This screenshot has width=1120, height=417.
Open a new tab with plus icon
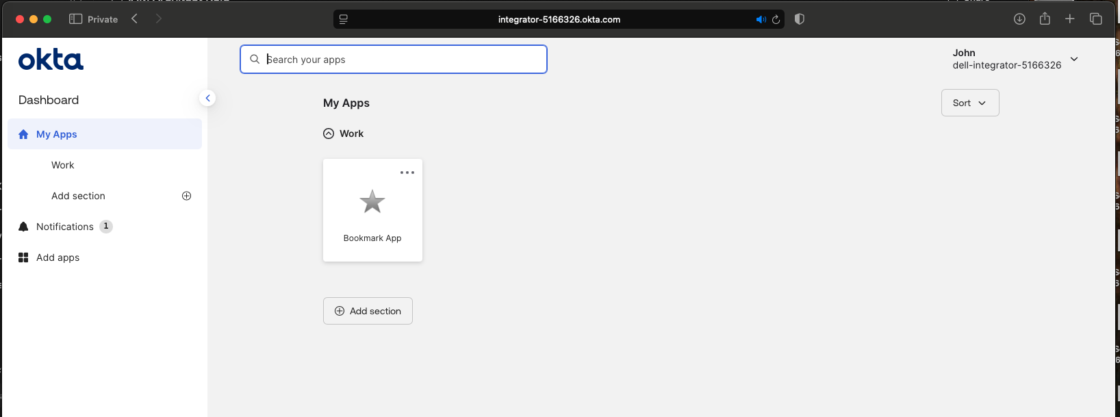pos(1070,18)
